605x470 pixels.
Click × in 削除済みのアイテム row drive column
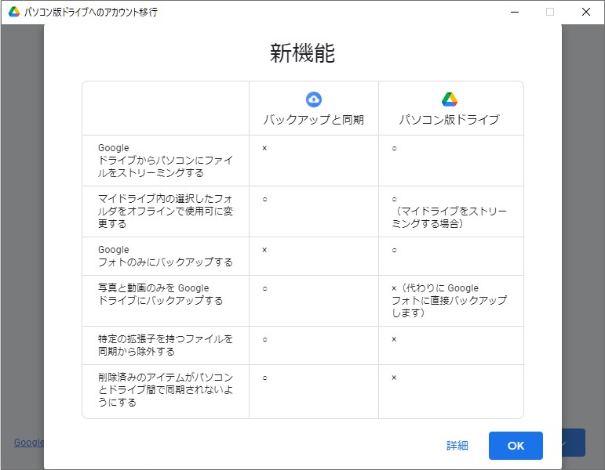pyautogui.click(x=394, y=378)
